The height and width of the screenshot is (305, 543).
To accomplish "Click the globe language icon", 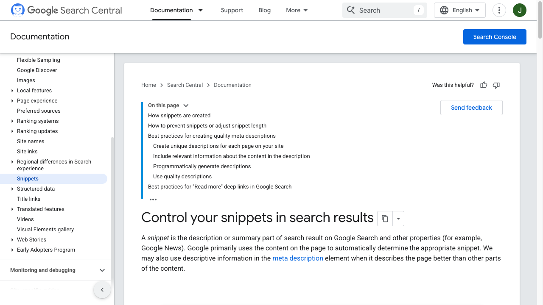I will coord(444,10).
